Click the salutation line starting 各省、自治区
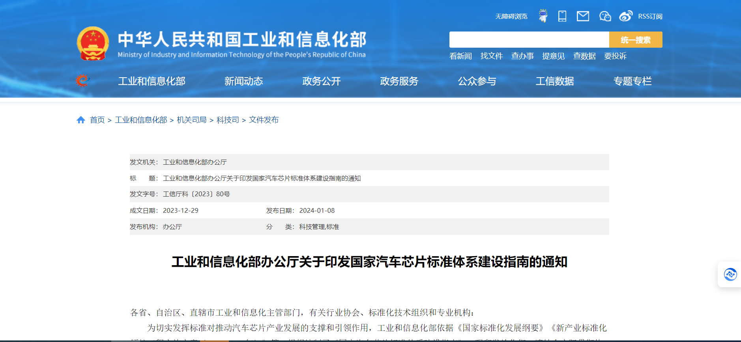This screenshot has height=342, width=741. [x=303, y=312]
